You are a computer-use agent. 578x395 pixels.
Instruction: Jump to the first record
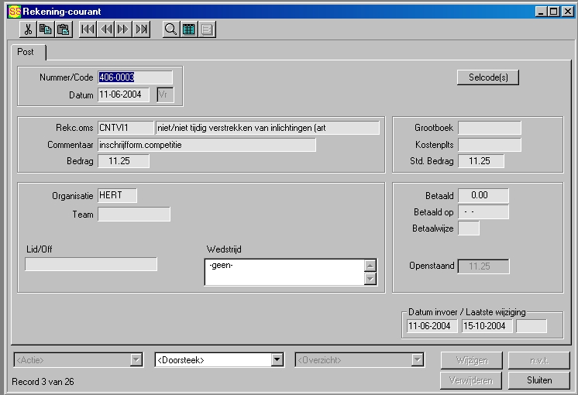88,30
